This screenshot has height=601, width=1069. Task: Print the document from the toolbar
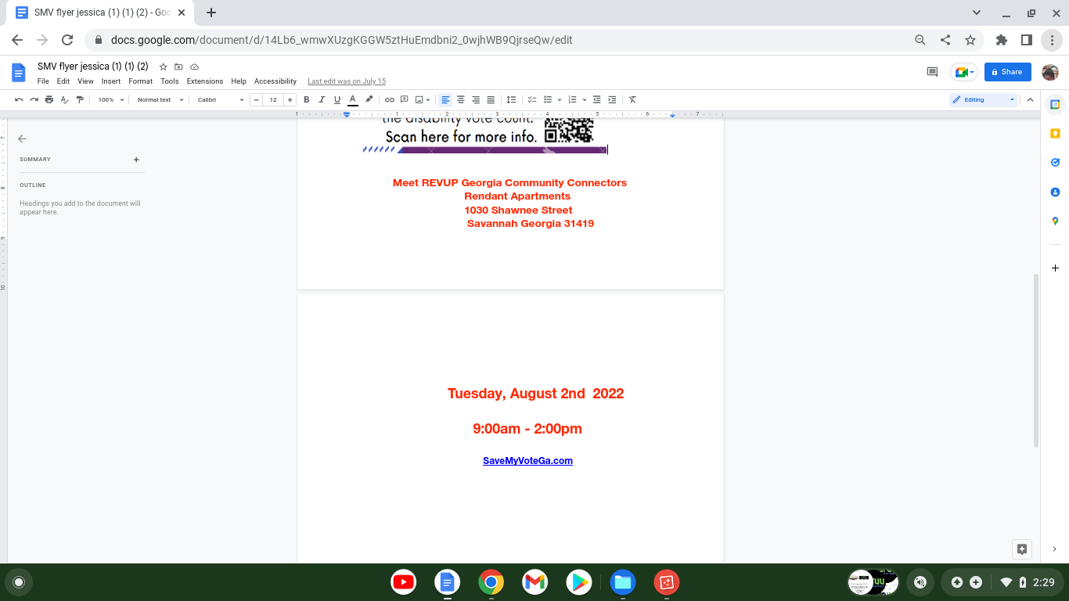point(49,99)
